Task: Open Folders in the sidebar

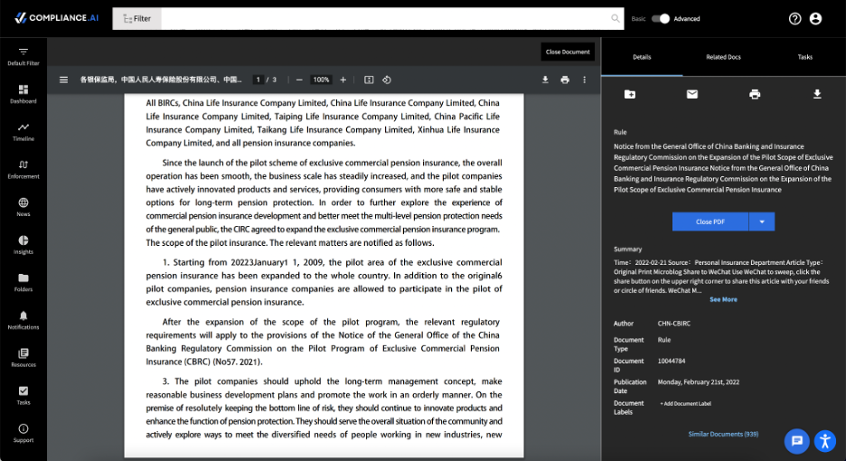Action: click(23, 282)
